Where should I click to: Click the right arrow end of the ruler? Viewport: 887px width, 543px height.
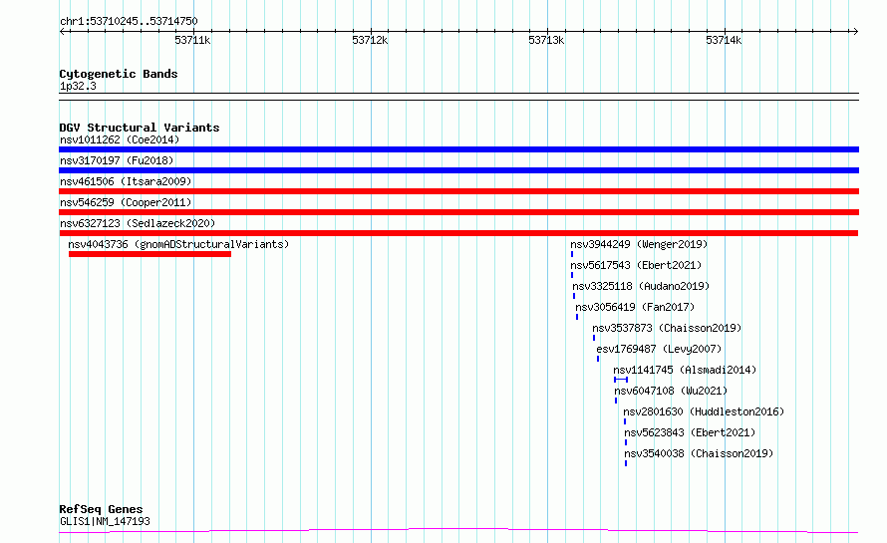coord(855,31)
